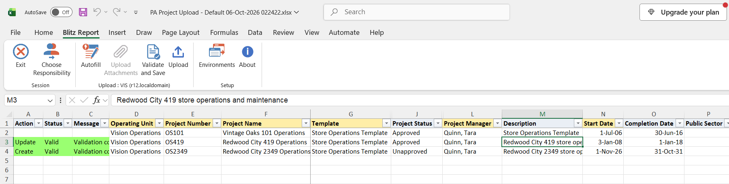Click the Exit icon in Session group
Screen dimensions: 729x184
point(21,52)
